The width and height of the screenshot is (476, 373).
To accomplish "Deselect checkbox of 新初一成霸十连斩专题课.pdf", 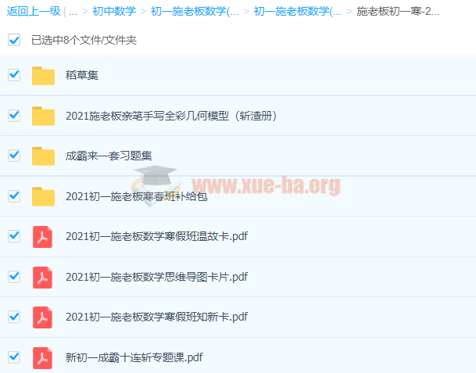I will [14, 357].
